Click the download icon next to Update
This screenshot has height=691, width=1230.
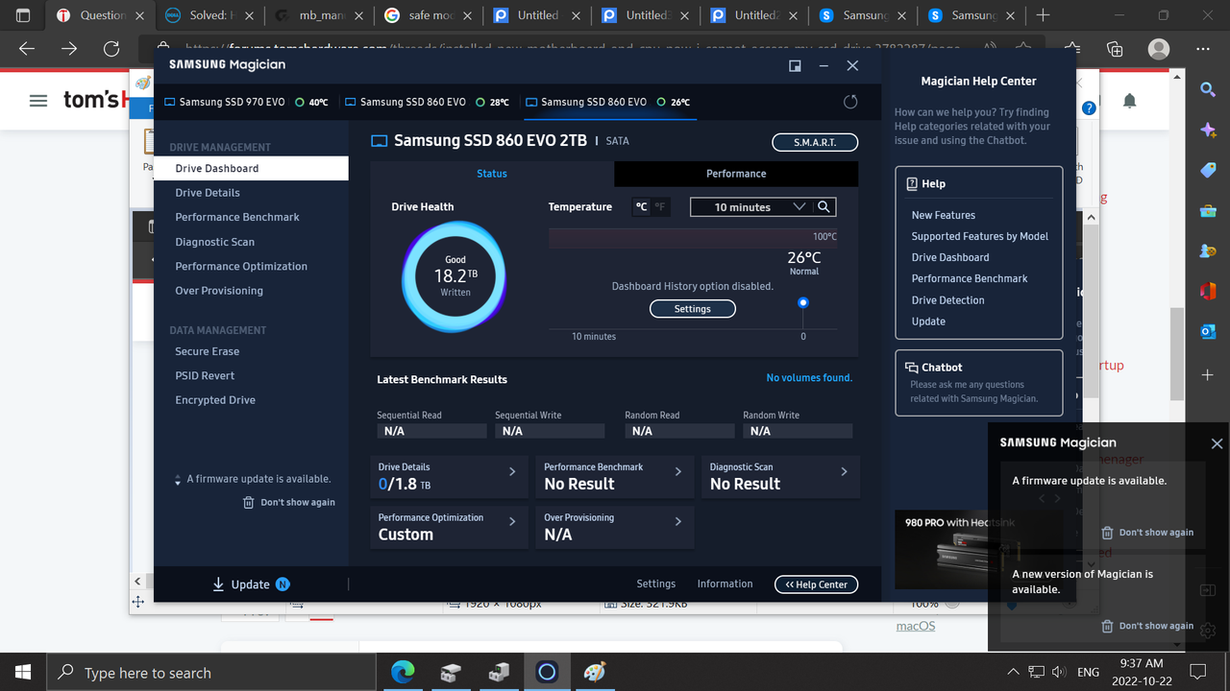point(218,584)
